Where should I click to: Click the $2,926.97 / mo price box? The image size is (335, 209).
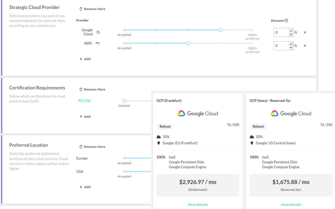tap(198, 185)
